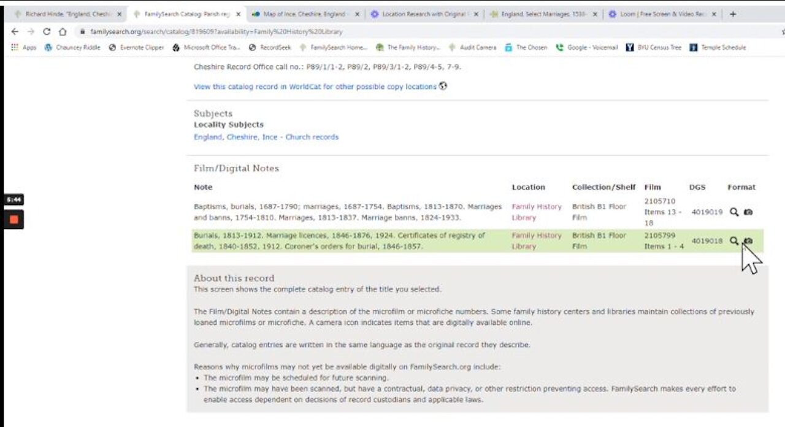Close the Loom tab
This screenshot has width=785, height=427.
click(713, 14)
